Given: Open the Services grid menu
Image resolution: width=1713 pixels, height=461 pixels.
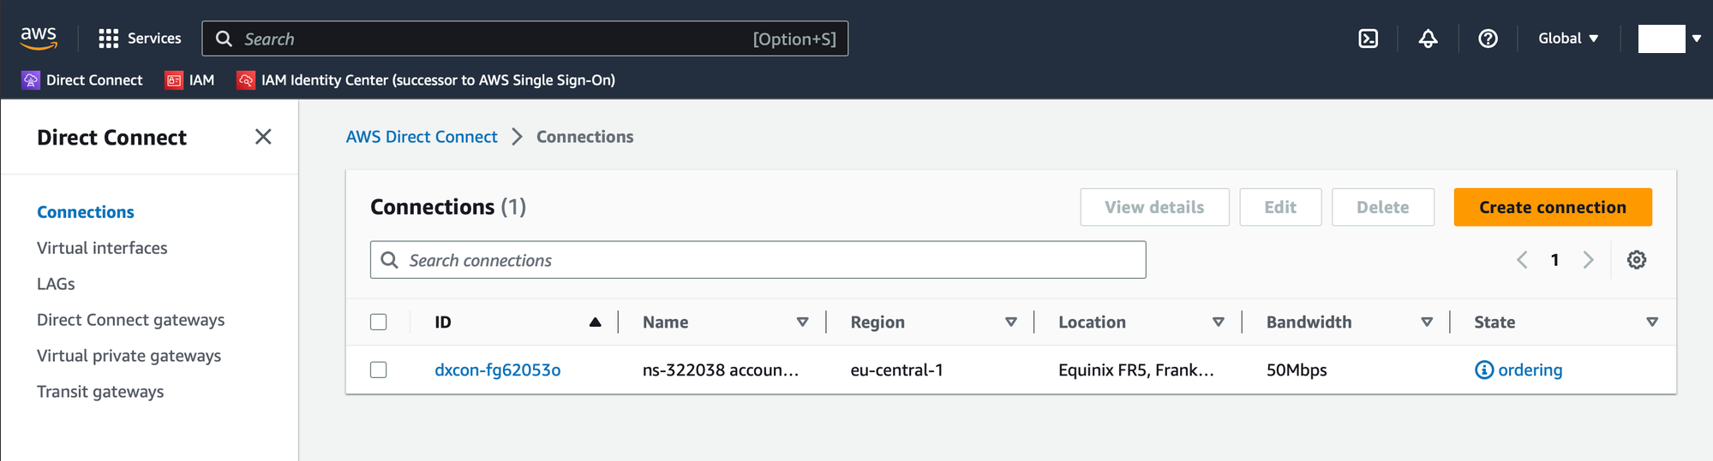Looking at the screenshot, I should pos(140,38).
